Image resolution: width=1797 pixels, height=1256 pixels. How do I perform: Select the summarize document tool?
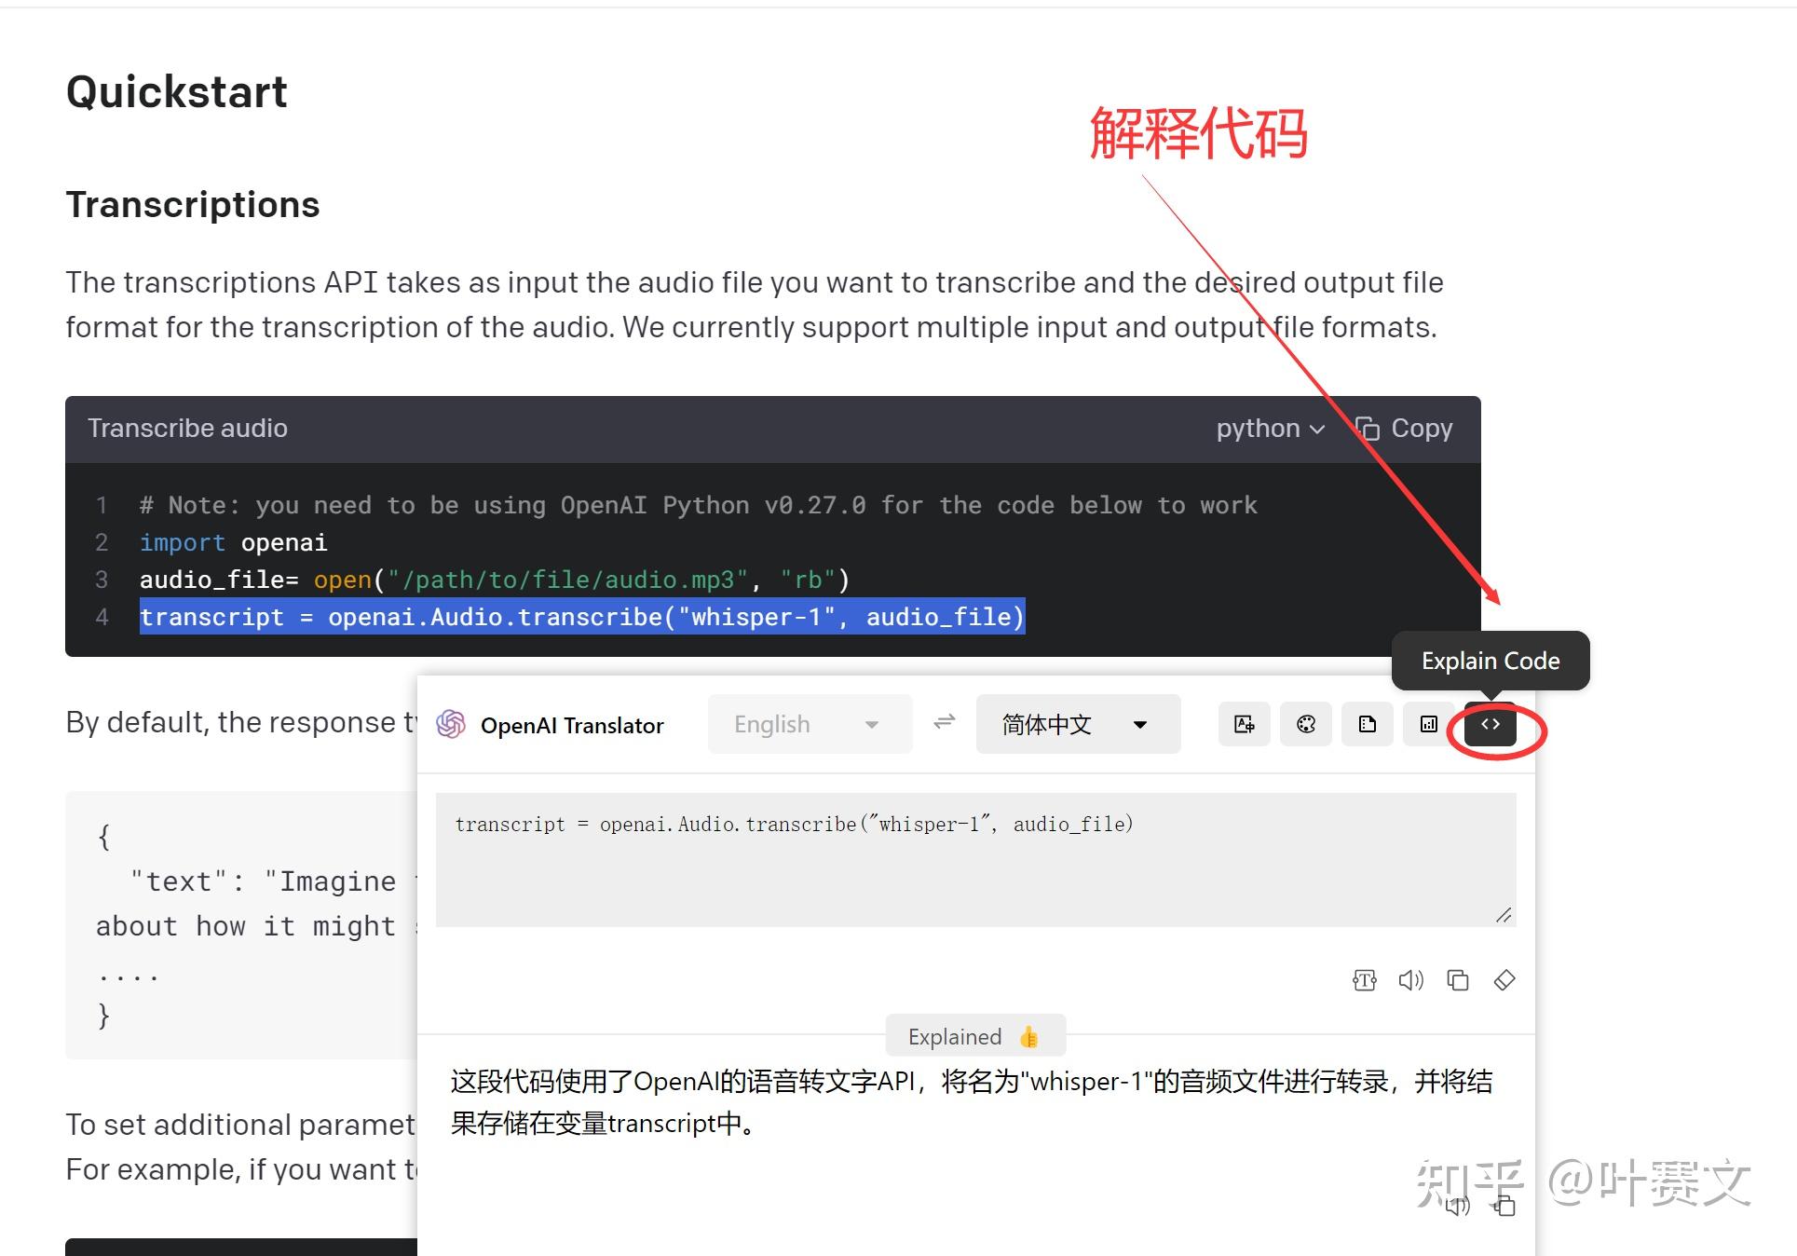coord(1367,724)
